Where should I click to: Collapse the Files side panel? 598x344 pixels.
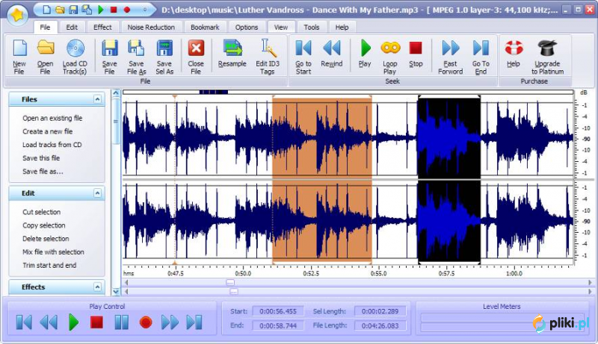[x=98, y=99]
